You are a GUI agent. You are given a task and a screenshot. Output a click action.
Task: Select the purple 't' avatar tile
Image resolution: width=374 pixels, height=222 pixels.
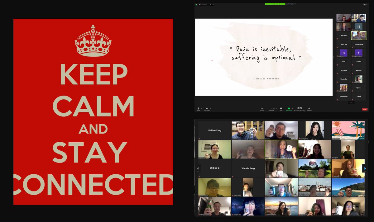click(359, 53)
